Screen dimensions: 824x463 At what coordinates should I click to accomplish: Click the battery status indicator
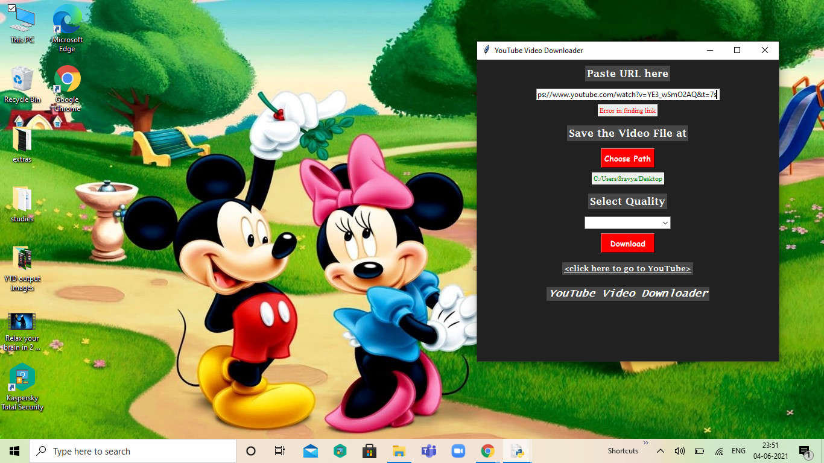click(x=699, y=450)
